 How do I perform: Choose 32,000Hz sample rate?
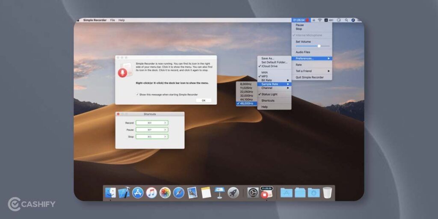tap(247, 95)
